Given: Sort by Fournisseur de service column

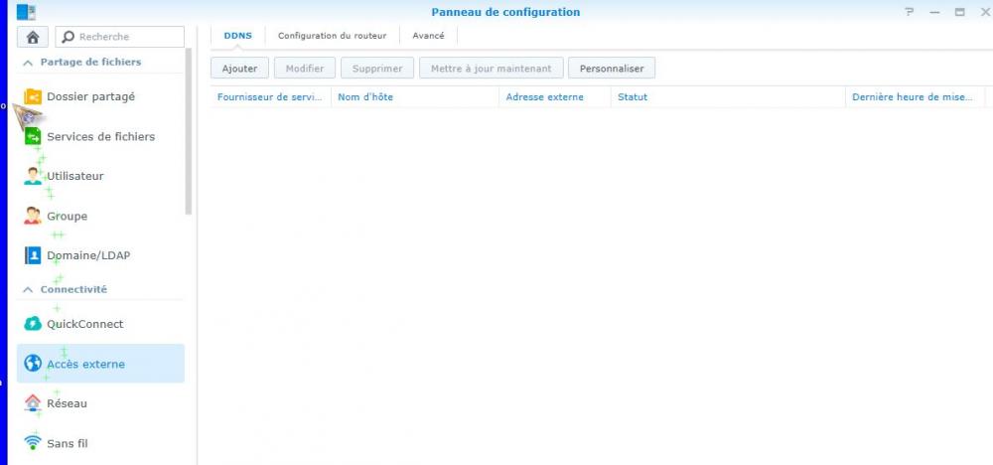Looking at the screenshot, I should click(270, 97).
